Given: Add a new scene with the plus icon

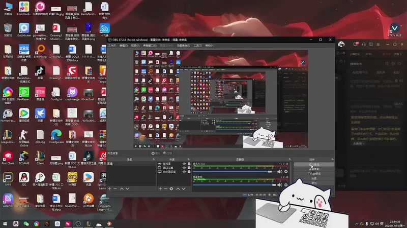Looking at the screenshot, I should coord(109,189).
